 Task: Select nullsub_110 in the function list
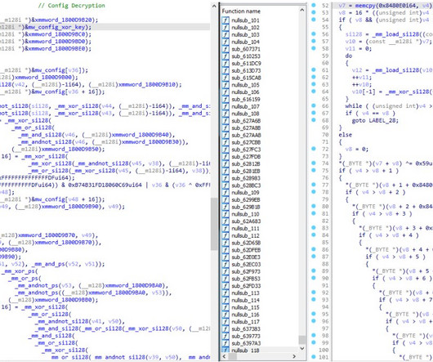pyautogui.click(x=245, y=214)
